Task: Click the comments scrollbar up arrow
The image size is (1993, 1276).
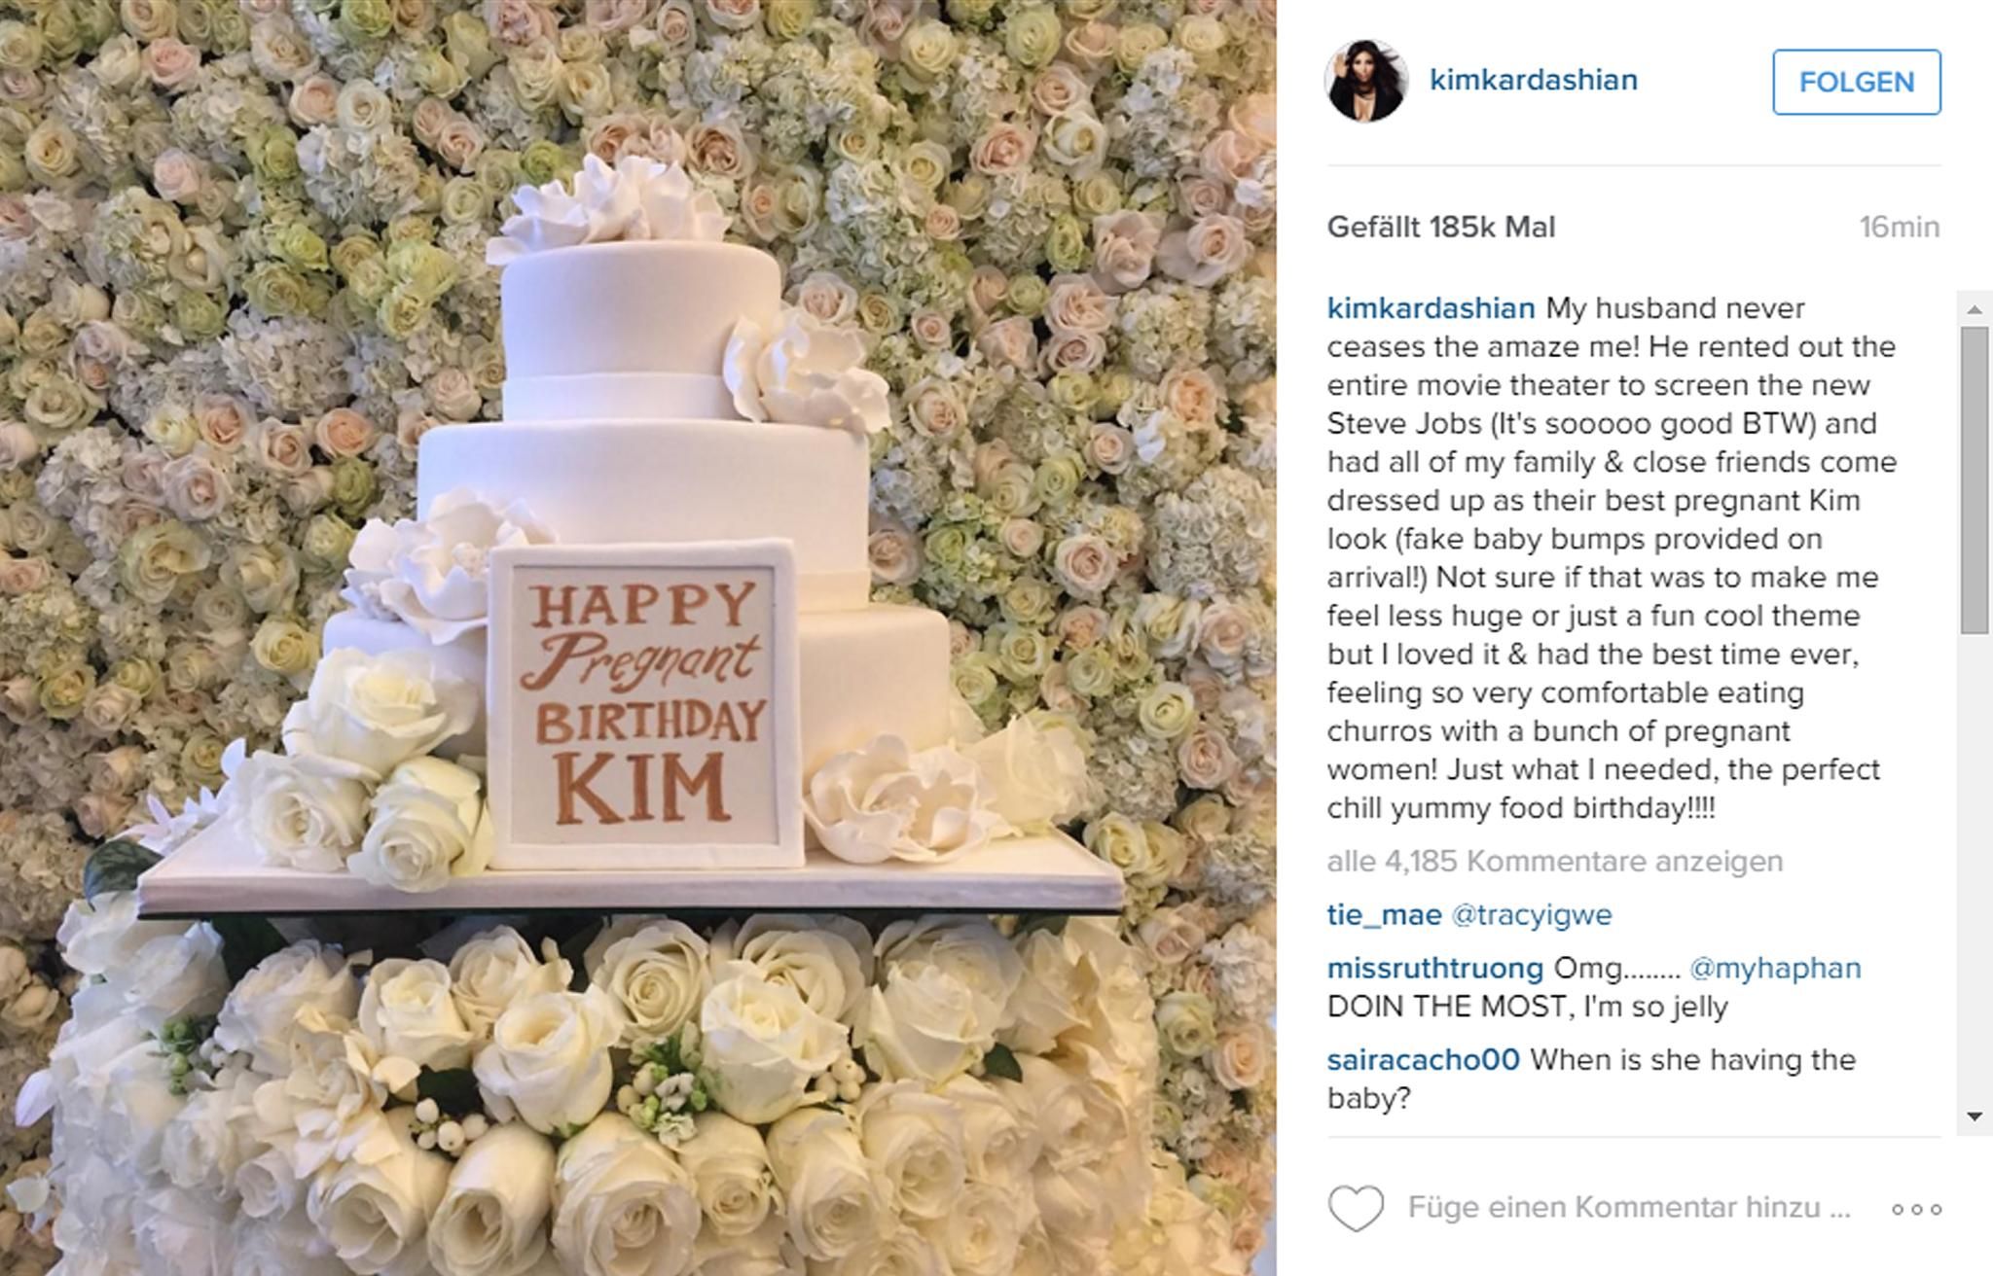Action: [1975, 310]
